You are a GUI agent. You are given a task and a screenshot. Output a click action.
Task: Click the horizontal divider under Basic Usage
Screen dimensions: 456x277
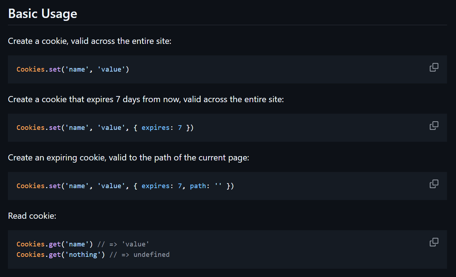point(227,25)
